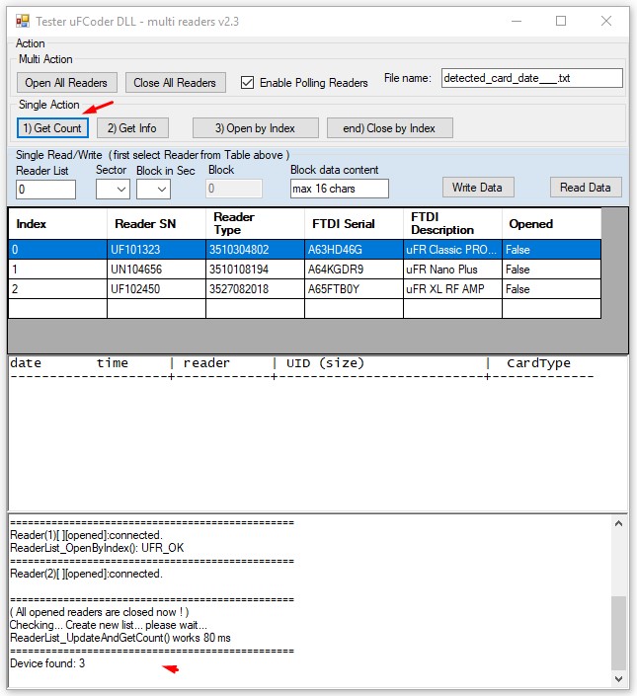
Task: Click the FTDI Serial column header
Action: pos(354,224)
